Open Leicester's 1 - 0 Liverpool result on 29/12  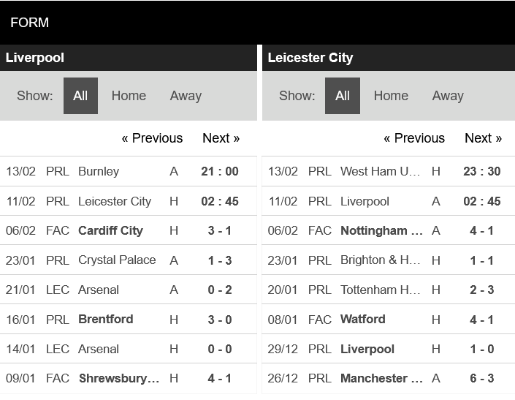389,349
